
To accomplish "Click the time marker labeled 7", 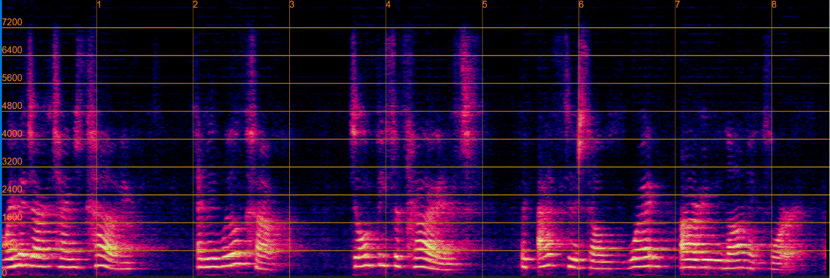I will click(678, 5).
